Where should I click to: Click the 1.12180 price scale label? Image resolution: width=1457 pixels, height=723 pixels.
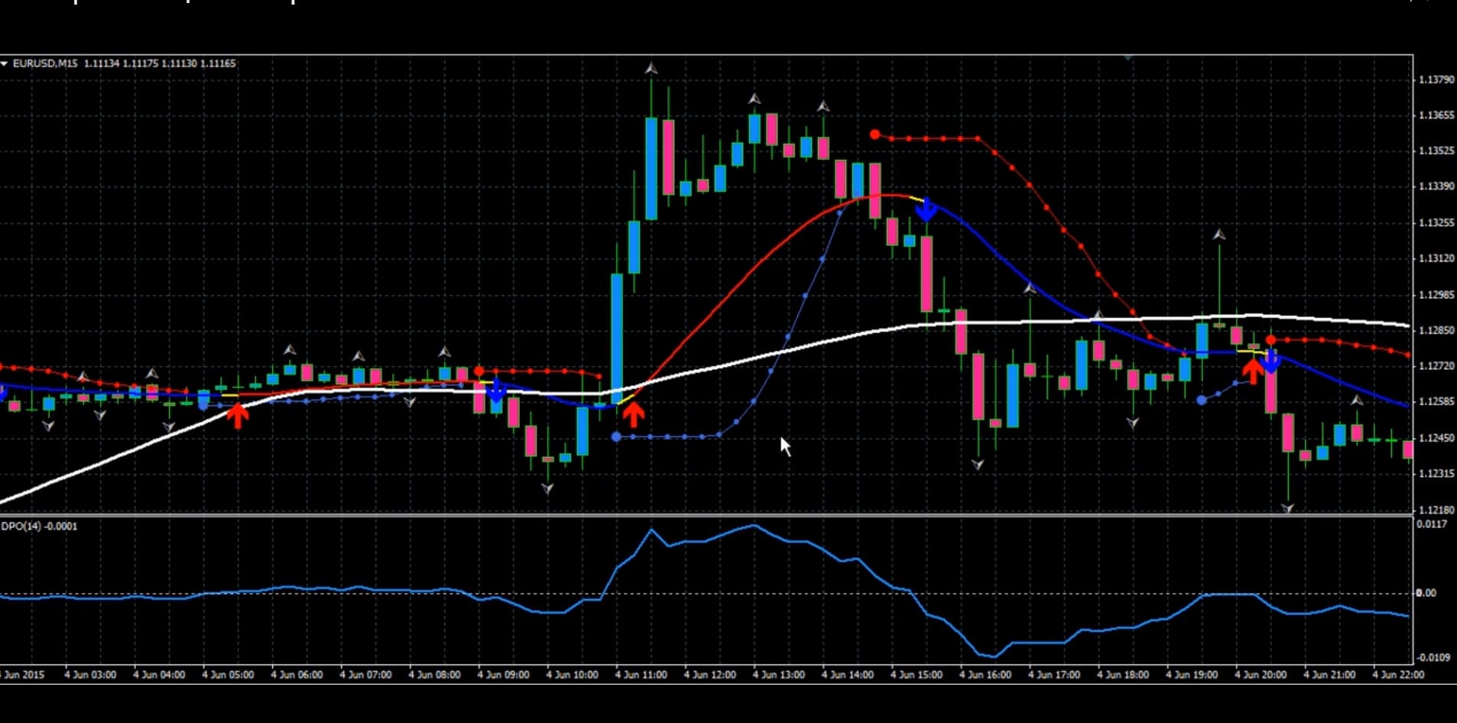pyautogui.click(x=1436, y=509)
